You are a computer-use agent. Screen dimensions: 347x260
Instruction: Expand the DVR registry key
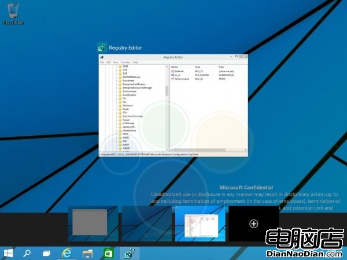click(x=117, y=70)
